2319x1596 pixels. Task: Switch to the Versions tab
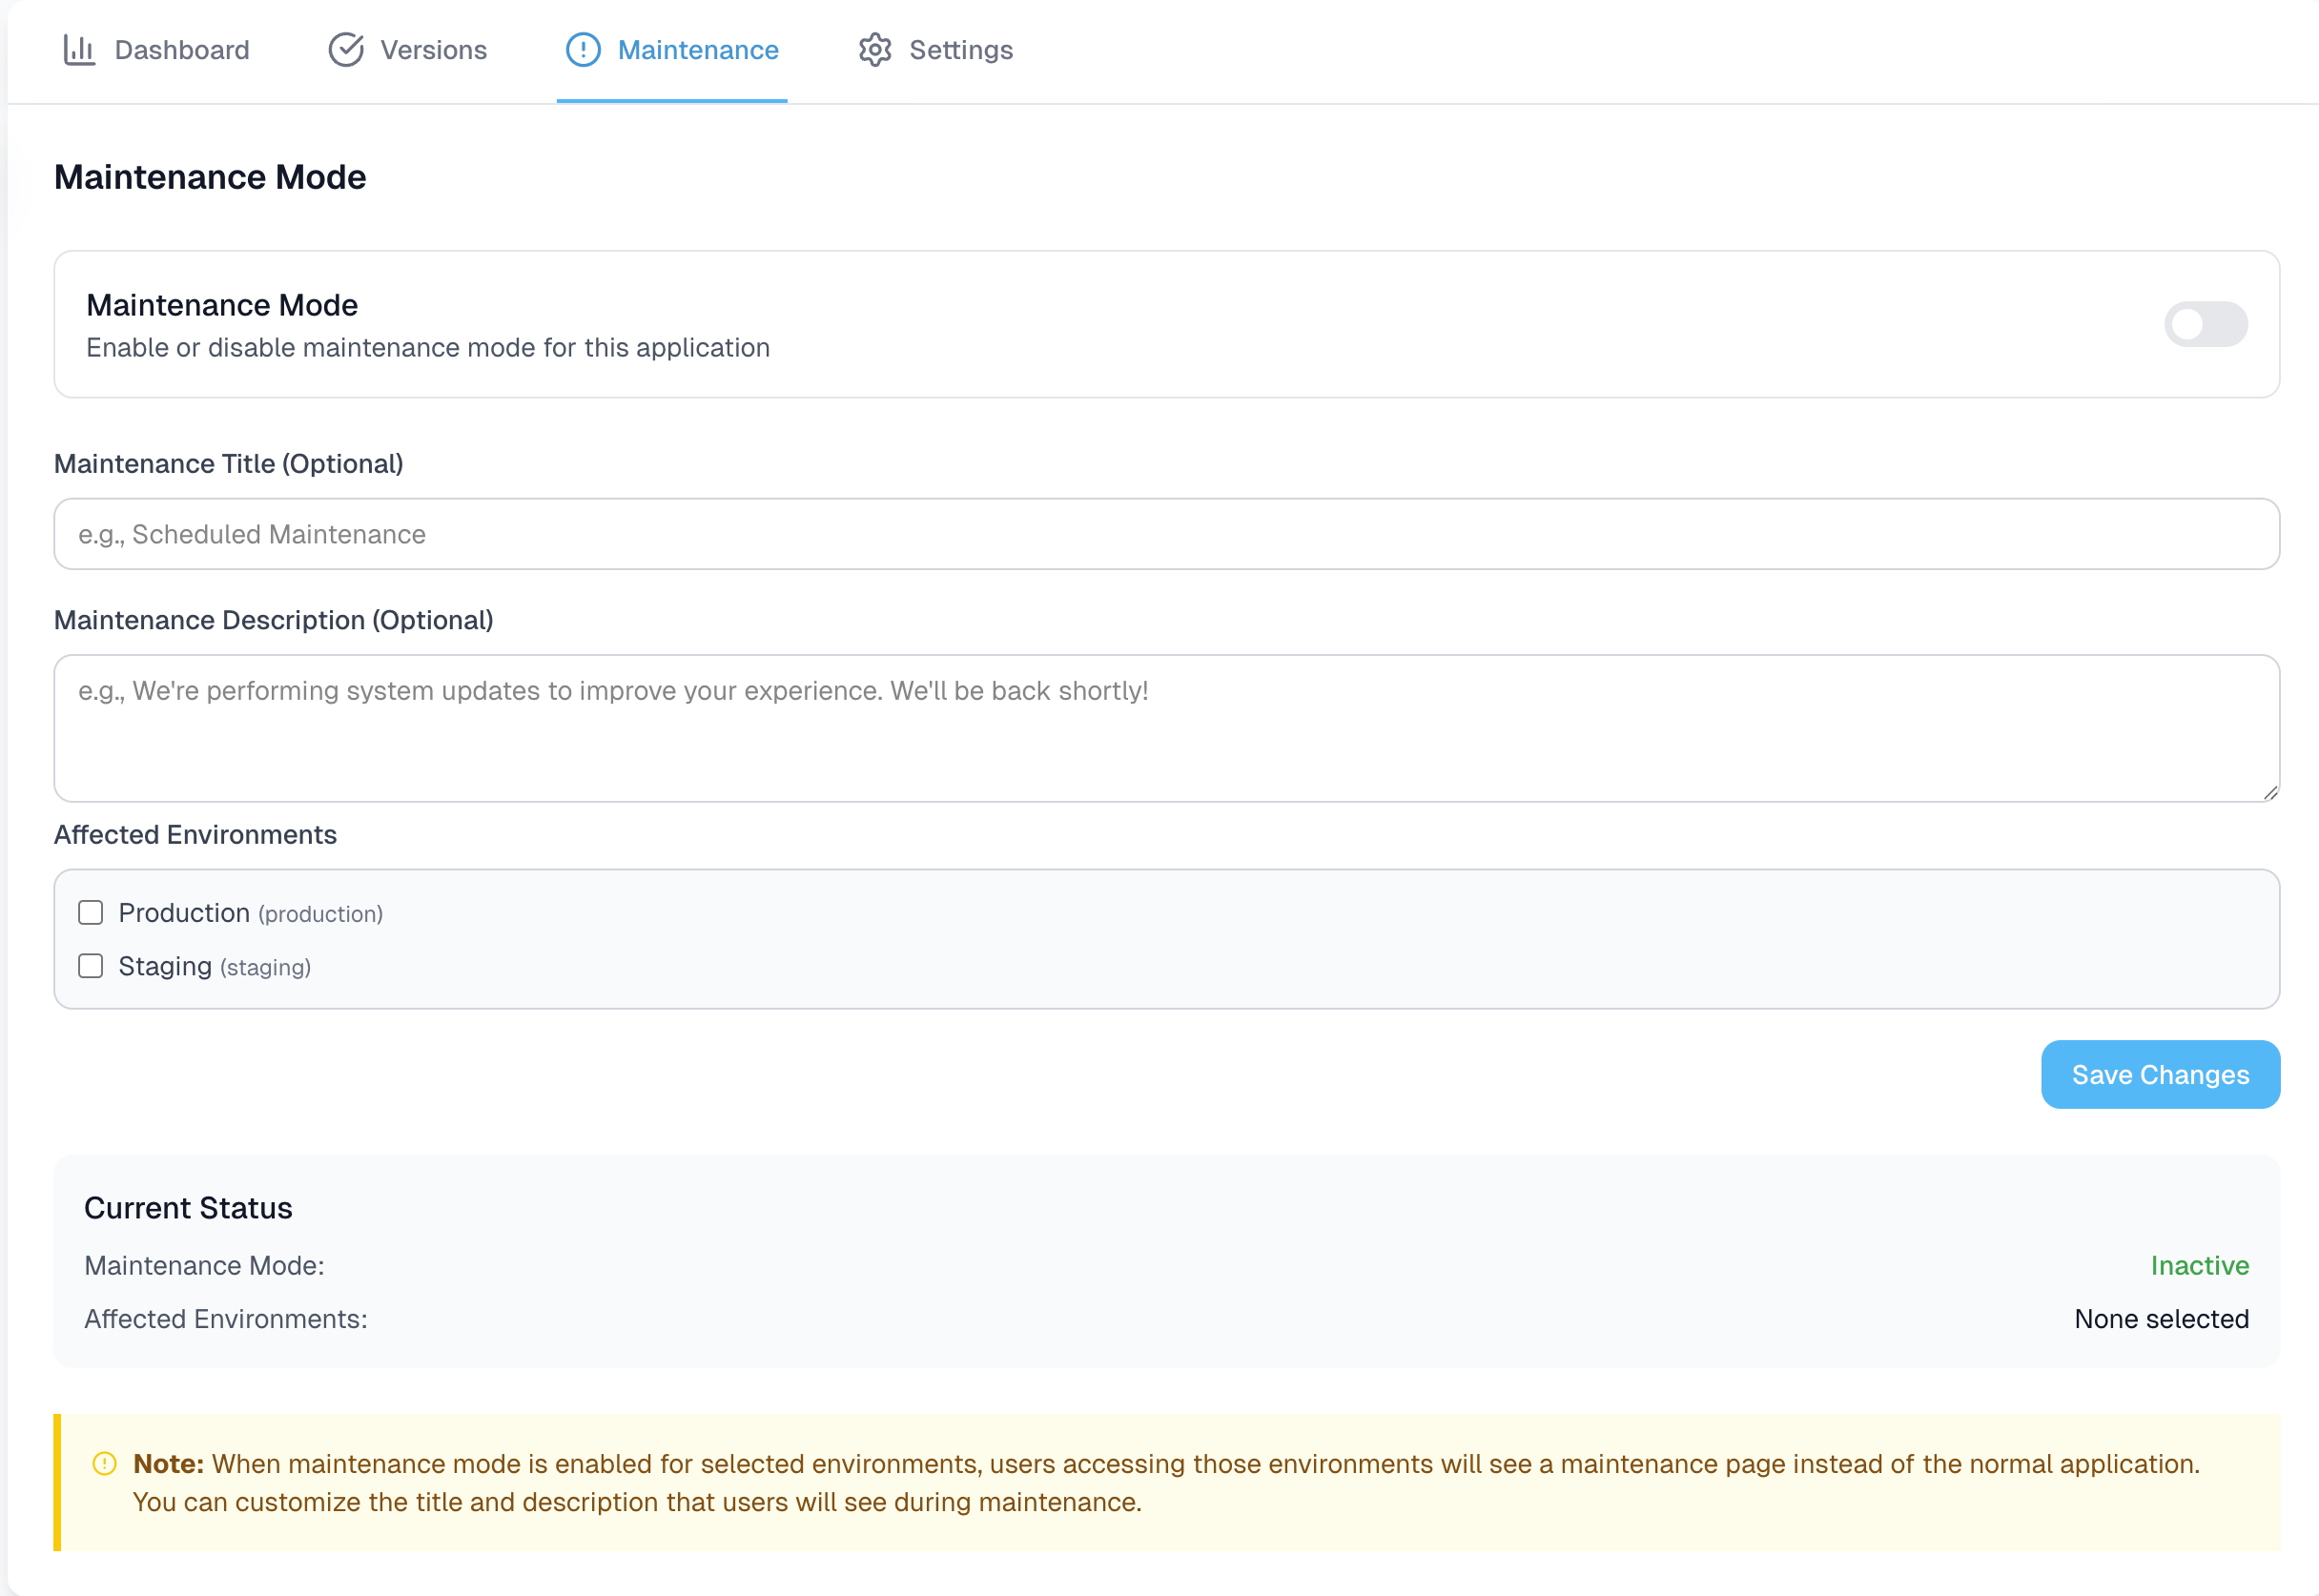(x=433, y=50)
